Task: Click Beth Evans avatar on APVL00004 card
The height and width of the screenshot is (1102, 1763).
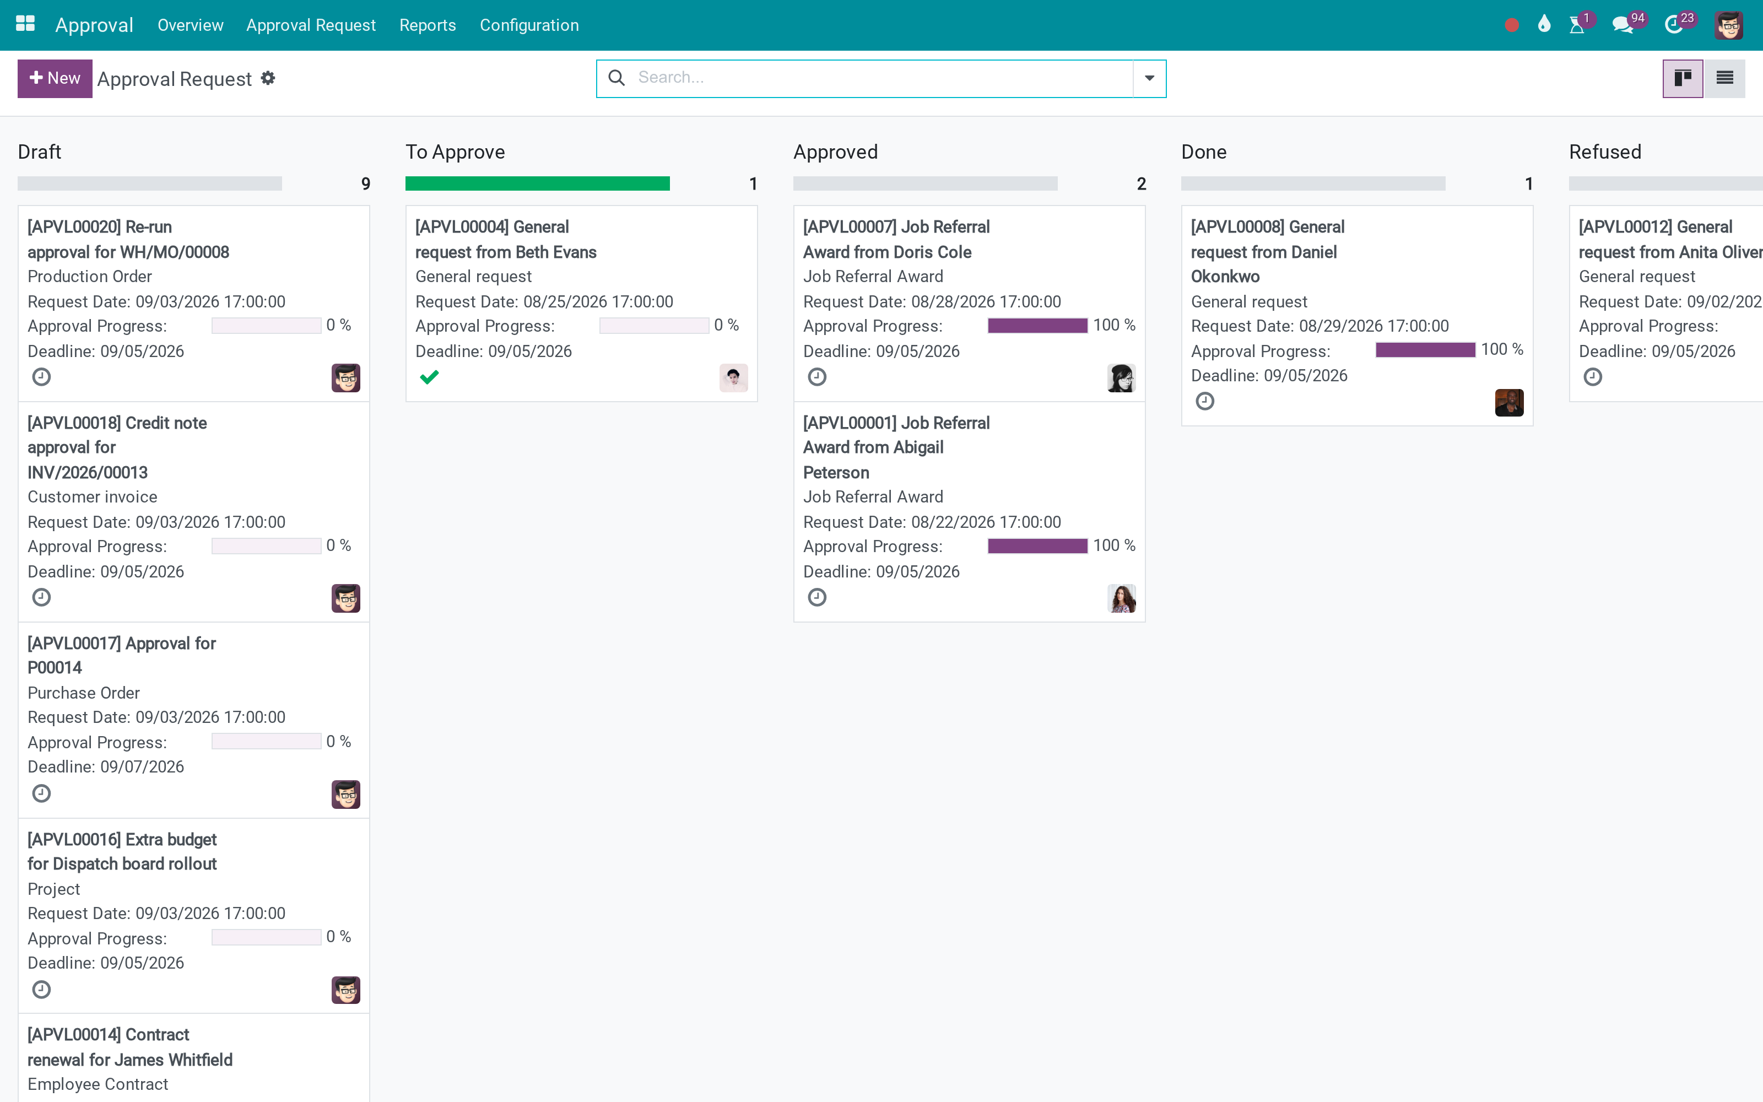Action: pos(734,379)
